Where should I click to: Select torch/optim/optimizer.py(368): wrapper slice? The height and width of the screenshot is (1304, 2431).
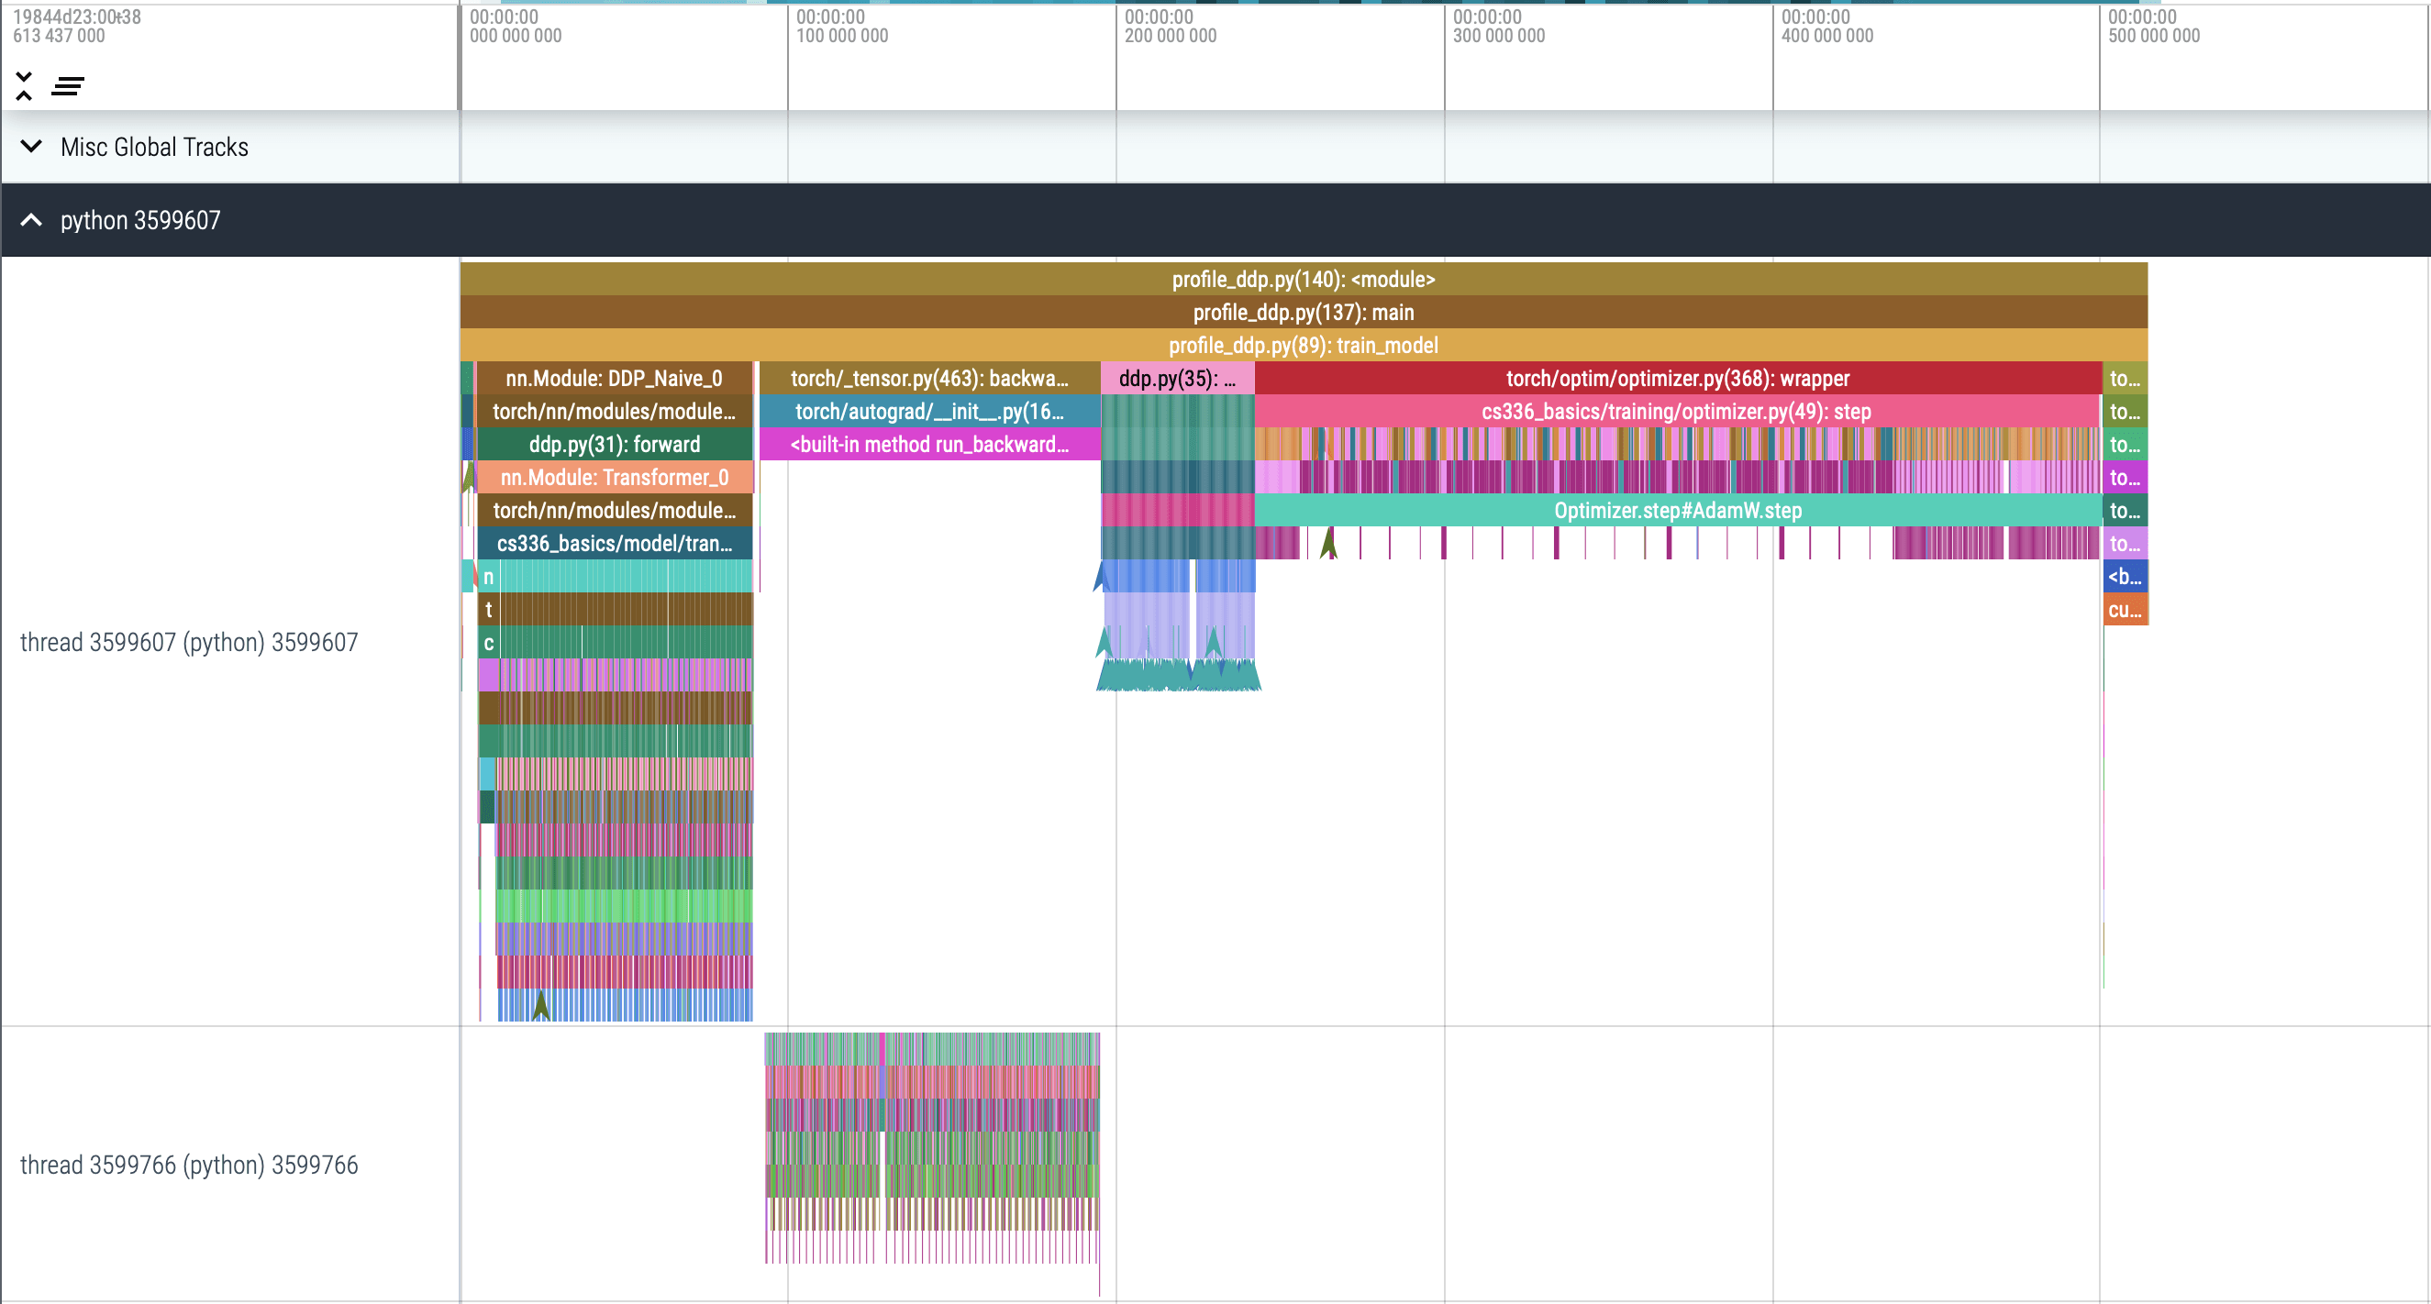(x=1678, y=379)
